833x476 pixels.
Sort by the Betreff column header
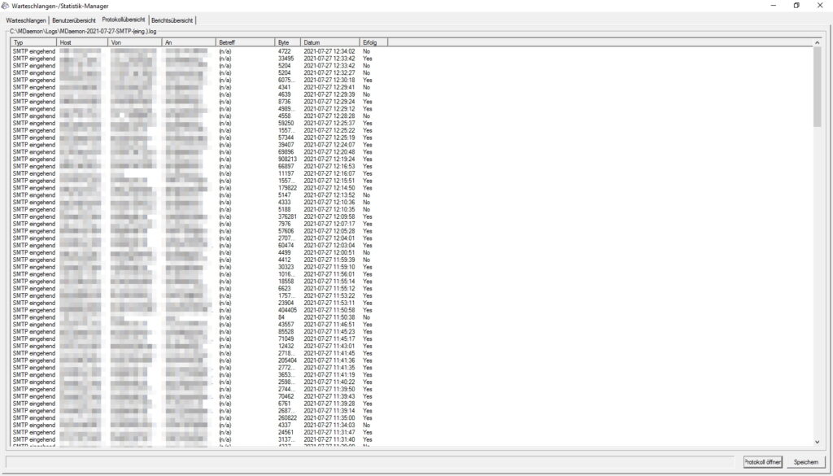245,41
